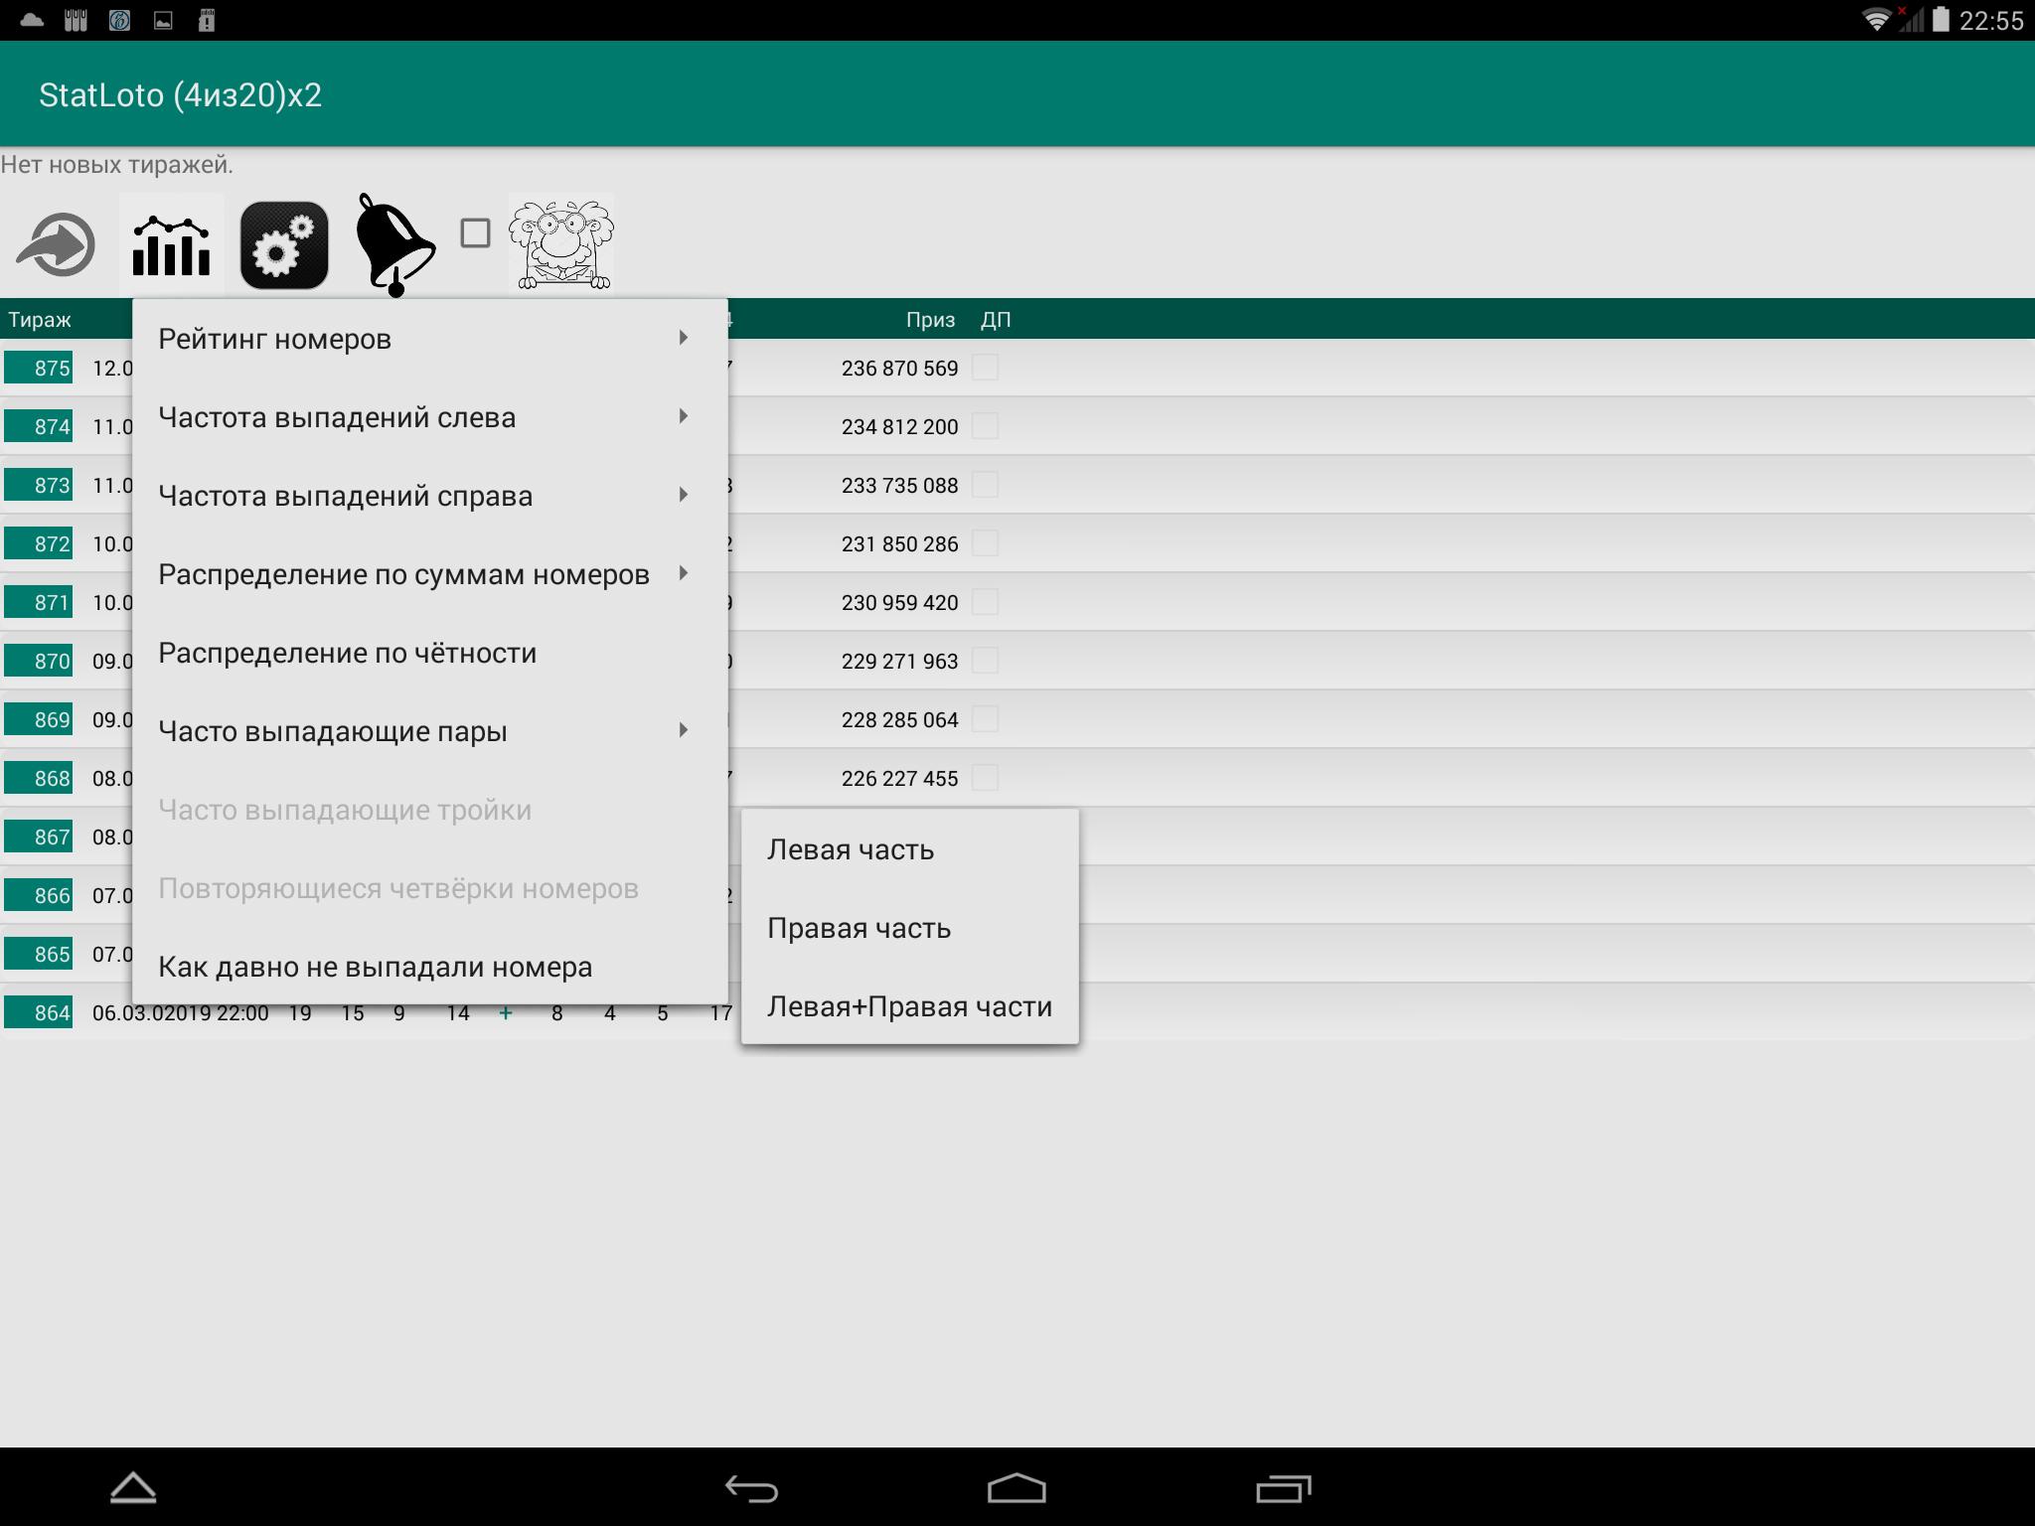Select Левая часть from submenu
This screenshot has height=1526, width=2035.
tap(850, 849)
